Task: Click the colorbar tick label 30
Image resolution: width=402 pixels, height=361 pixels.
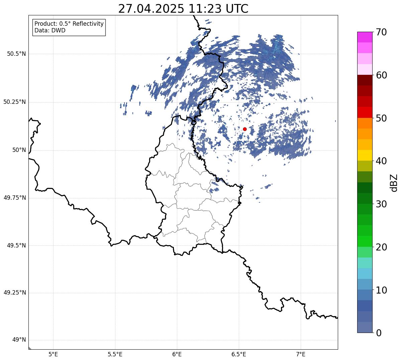Action: coord(381,204)
